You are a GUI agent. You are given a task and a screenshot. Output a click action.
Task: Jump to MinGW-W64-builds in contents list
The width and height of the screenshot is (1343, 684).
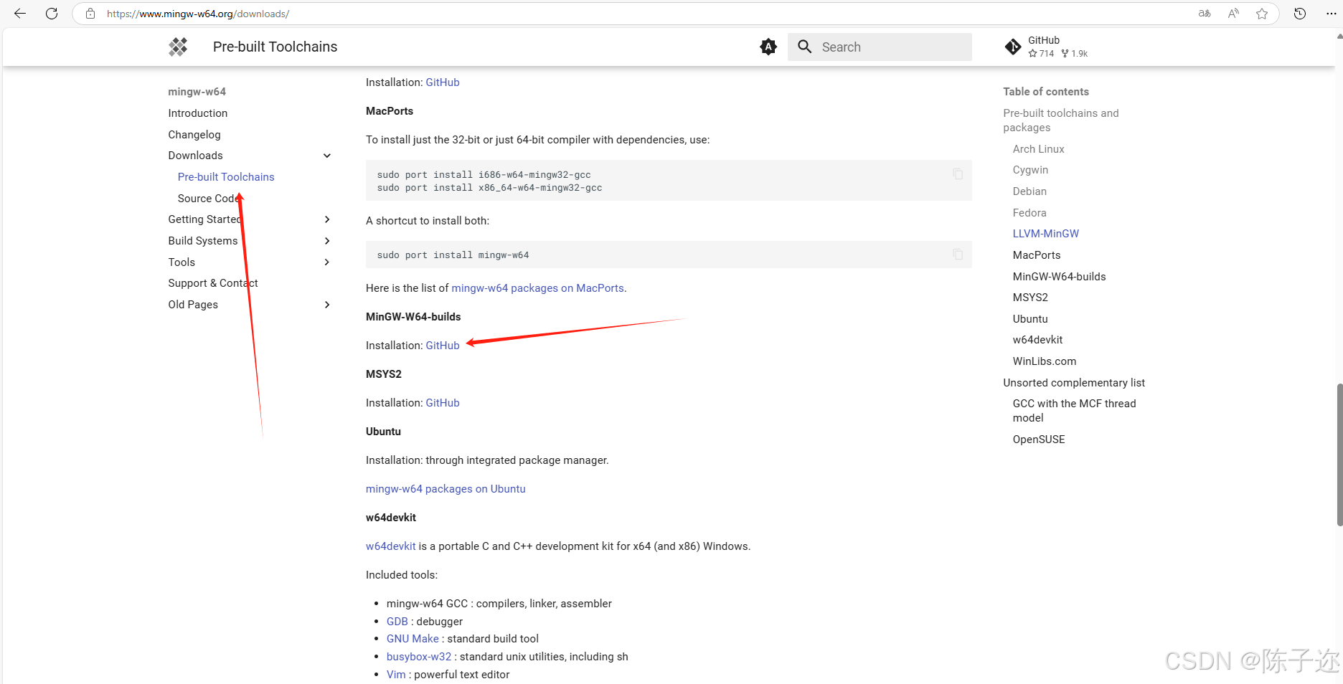(x=1059, y=277)
